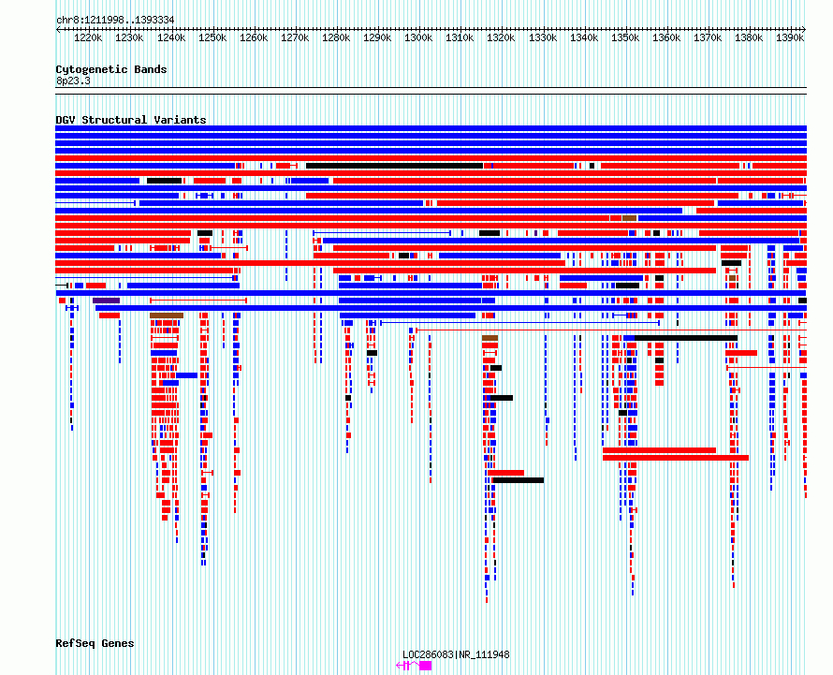This screenshot has height=675, width=833.
Task: Click the LOC286083|NR_111948 gene label
Action: 456,654
